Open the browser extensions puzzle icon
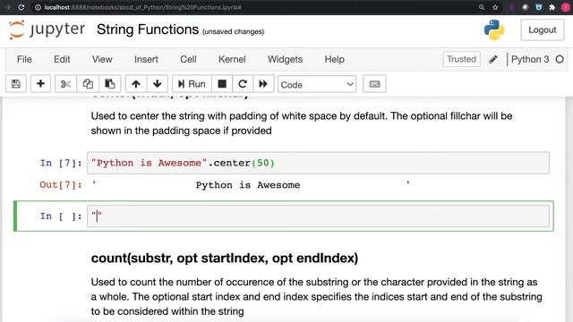The width and height of the screenshot is (573, 322). pyautogui.click(x=552, y=7)
